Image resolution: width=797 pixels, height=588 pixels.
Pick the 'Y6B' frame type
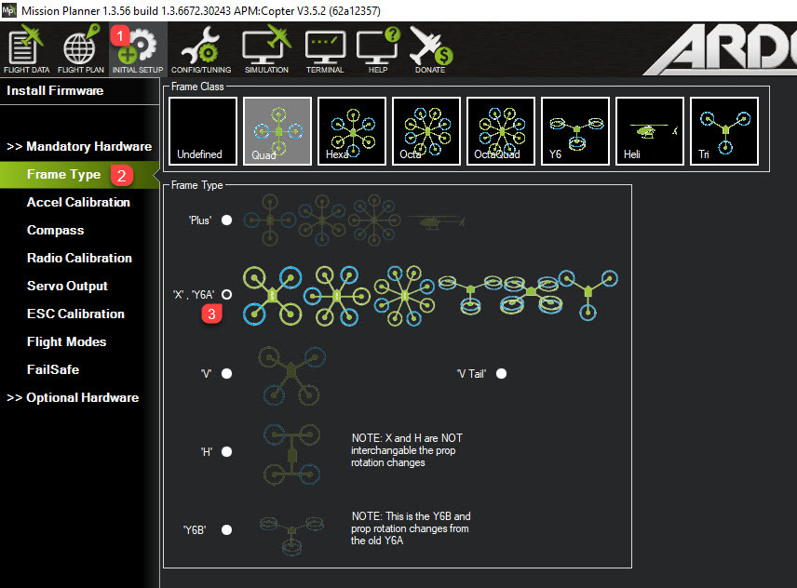pos(227,529)
